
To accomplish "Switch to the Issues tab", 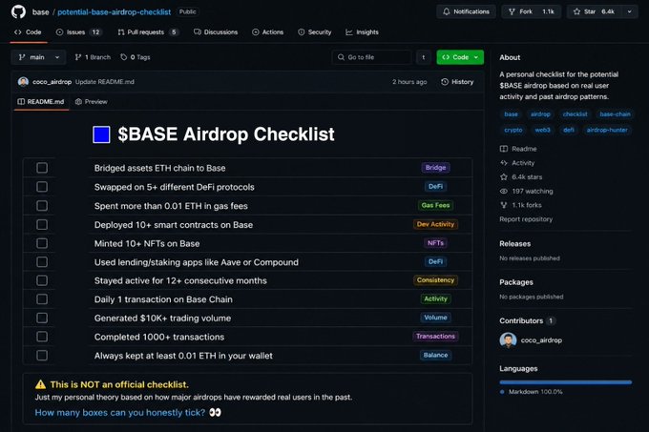I will [x=78, y=32].
